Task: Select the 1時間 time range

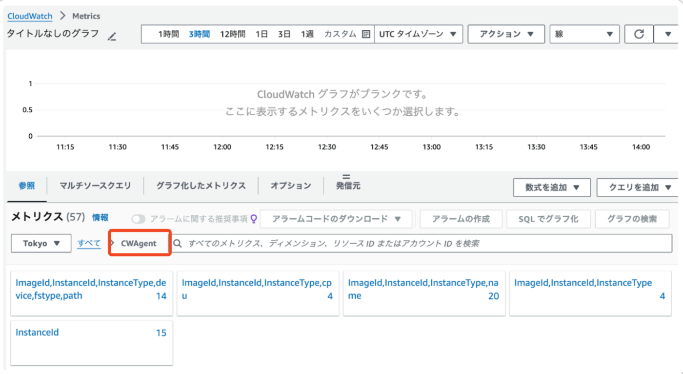Action: coord(168,34)
